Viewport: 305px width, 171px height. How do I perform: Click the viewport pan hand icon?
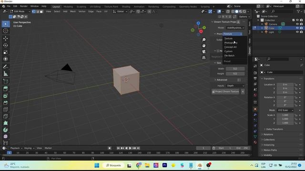pos(203,46)
